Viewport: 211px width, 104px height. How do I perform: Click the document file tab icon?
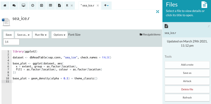[59, 5]
